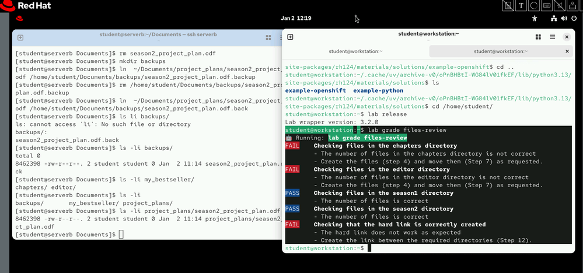
Task: Click 'total 0' output line
Action: (28, 156)
